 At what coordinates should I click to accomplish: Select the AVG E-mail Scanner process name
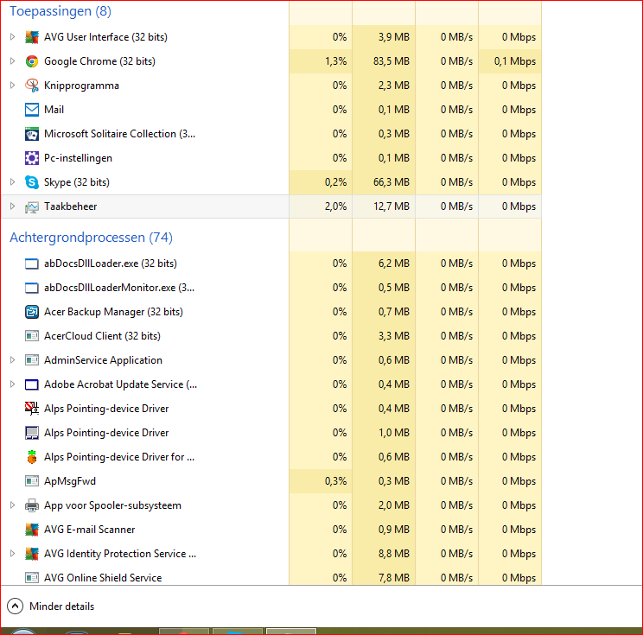[x=89, y=530]
